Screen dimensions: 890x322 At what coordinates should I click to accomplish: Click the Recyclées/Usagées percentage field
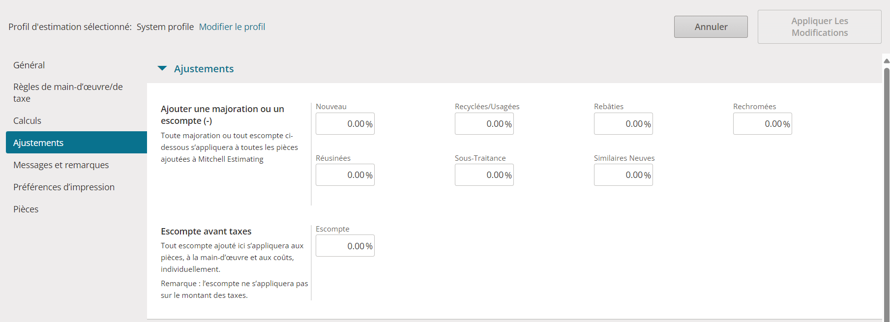tap(484, 124)
